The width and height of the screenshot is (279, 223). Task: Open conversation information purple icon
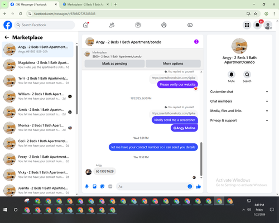196,42
